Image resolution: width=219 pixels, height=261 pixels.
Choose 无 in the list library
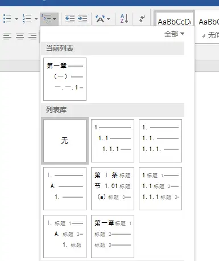65,141
